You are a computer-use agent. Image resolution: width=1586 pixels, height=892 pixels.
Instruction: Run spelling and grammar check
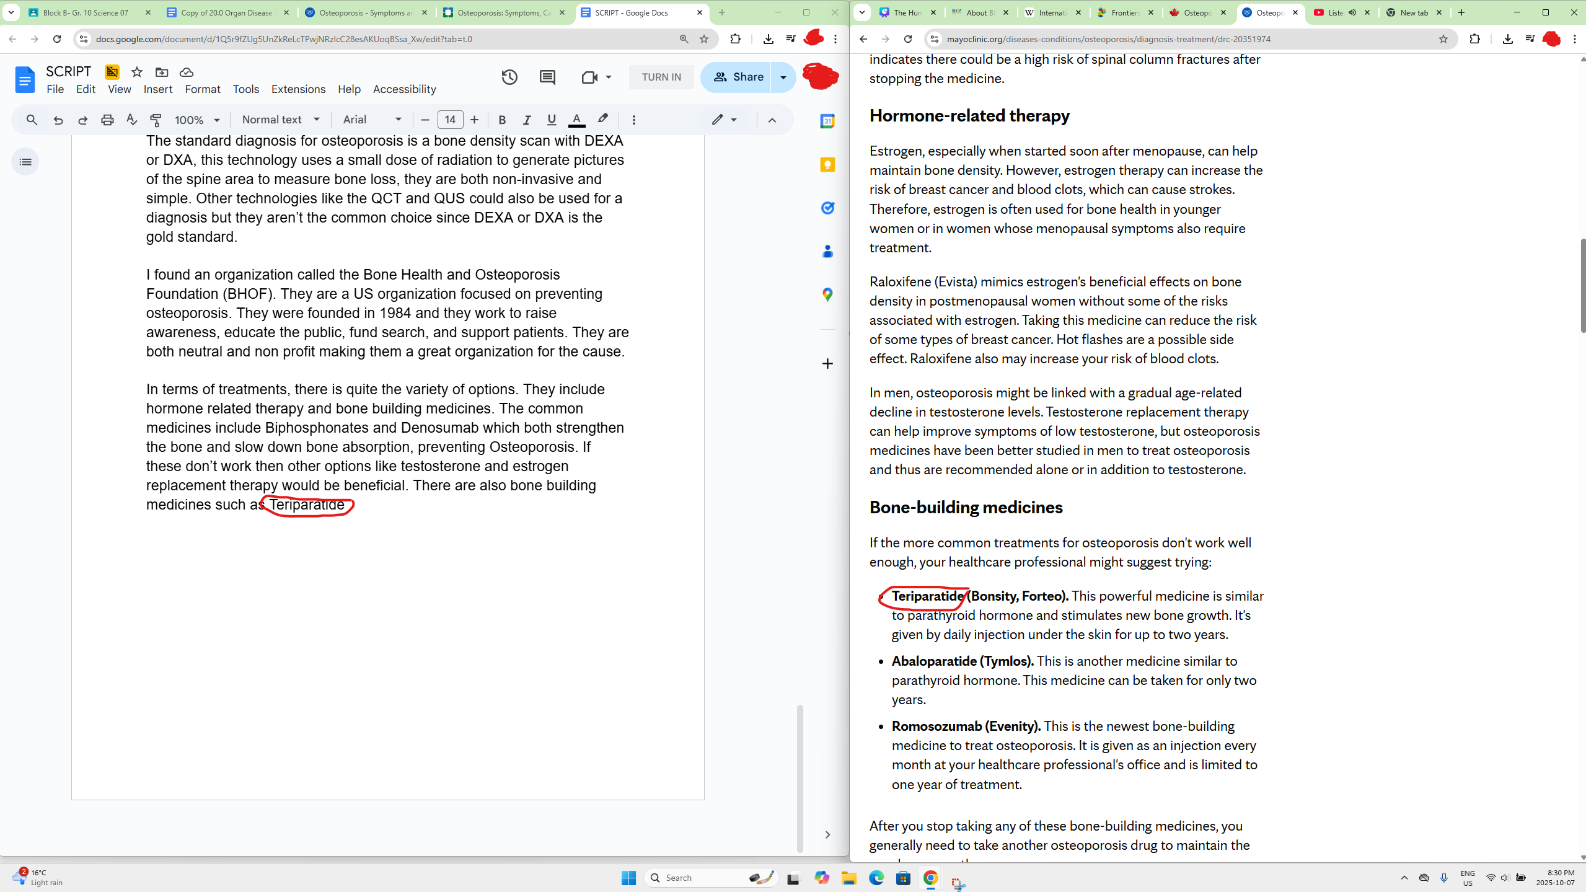[x=131, y=120]
